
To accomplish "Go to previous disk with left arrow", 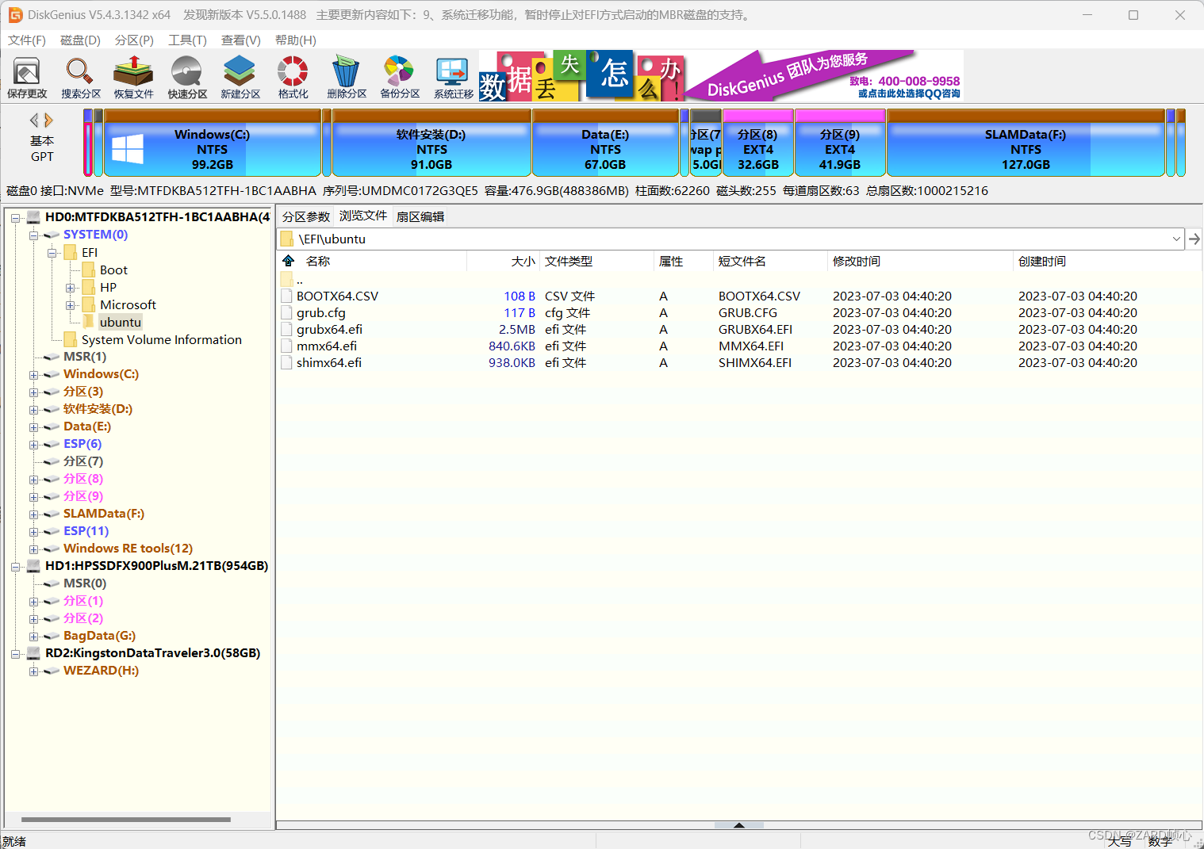I will (34, 120).
